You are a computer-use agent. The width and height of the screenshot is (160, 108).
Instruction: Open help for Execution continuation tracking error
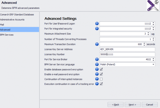97,84
